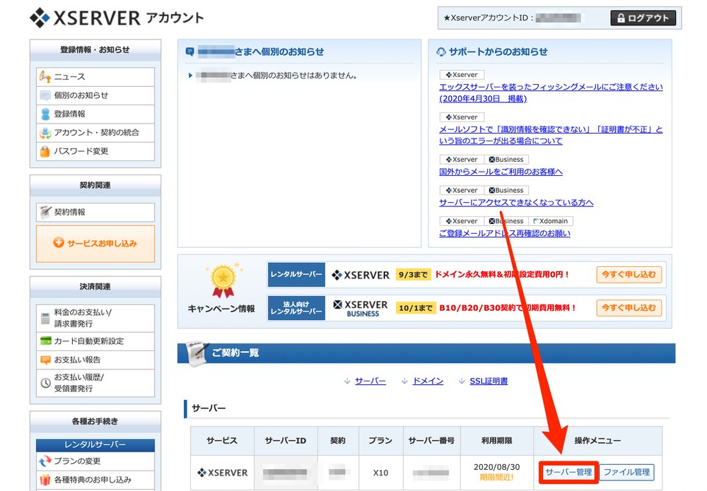Viewport: 707px width, 491px height.
Task: Click the サーバーID column header
Action: coord(286,441)
